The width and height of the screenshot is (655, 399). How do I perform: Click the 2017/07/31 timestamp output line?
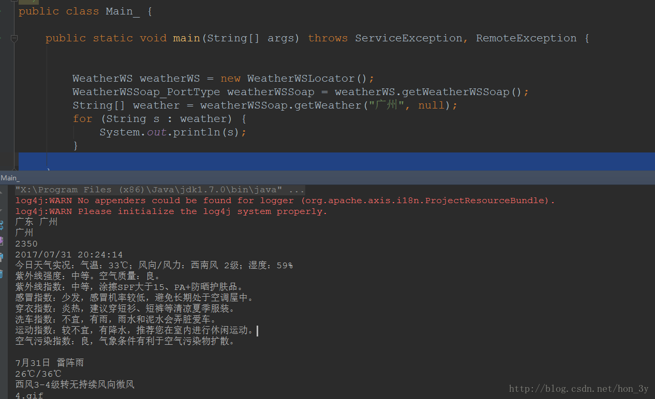click(69, 255)
